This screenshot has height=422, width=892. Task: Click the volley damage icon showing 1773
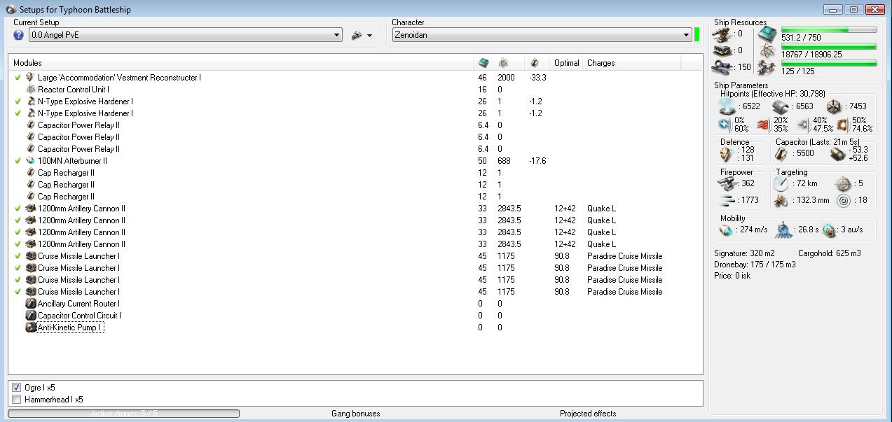pyautogui.click(x=728, y=201)
